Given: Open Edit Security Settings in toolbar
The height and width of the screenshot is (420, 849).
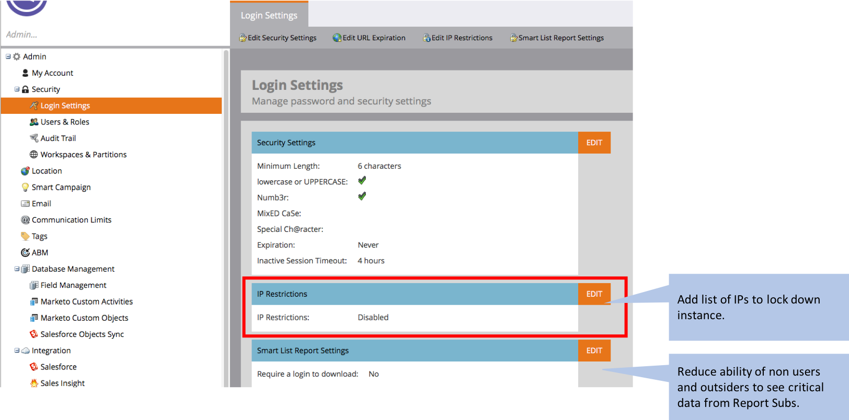Looking at the screenshot, I should (x=278, y=38).
